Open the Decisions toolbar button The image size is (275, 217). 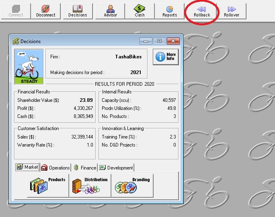click(78, 11)
